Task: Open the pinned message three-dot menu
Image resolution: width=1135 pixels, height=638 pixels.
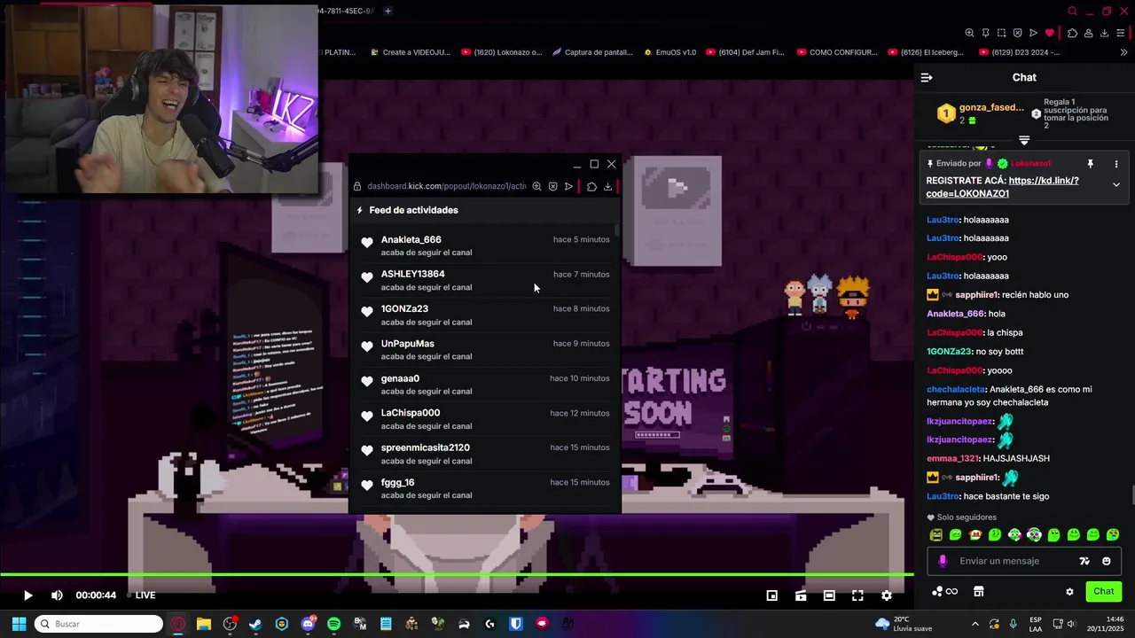Action: [1116, 164]
